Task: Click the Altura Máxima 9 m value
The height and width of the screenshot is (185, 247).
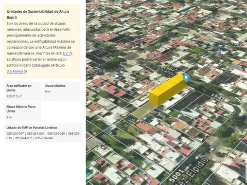Action: tap(48, 92)
